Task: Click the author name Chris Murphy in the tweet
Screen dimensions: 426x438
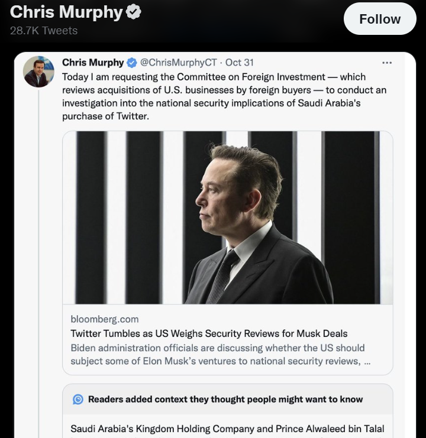Action: (93, 63)
